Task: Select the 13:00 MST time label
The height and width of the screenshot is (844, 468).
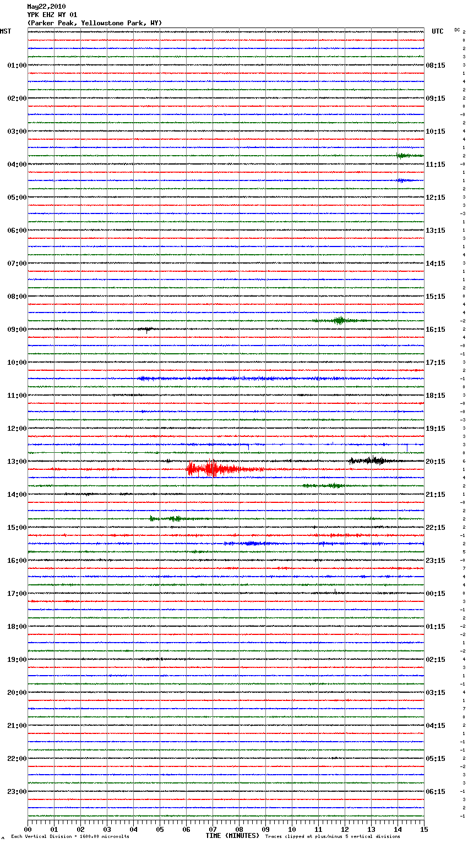Action: (x=17, y=462)
